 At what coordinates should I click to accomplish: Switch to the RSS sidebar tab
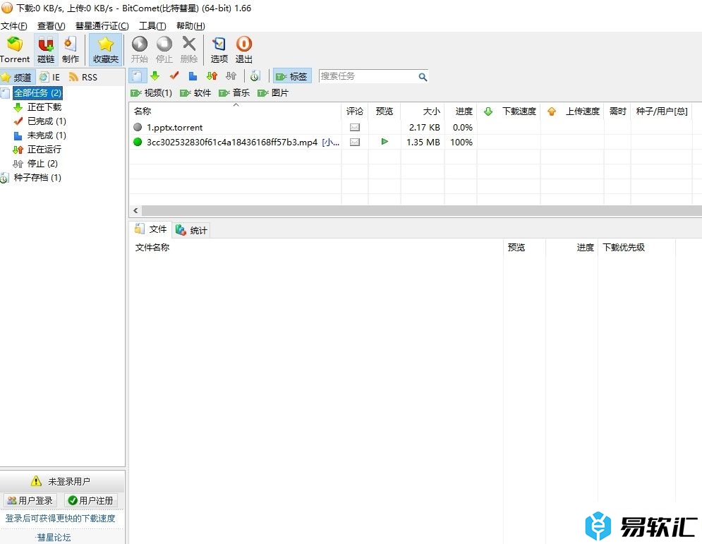point(83,77)
